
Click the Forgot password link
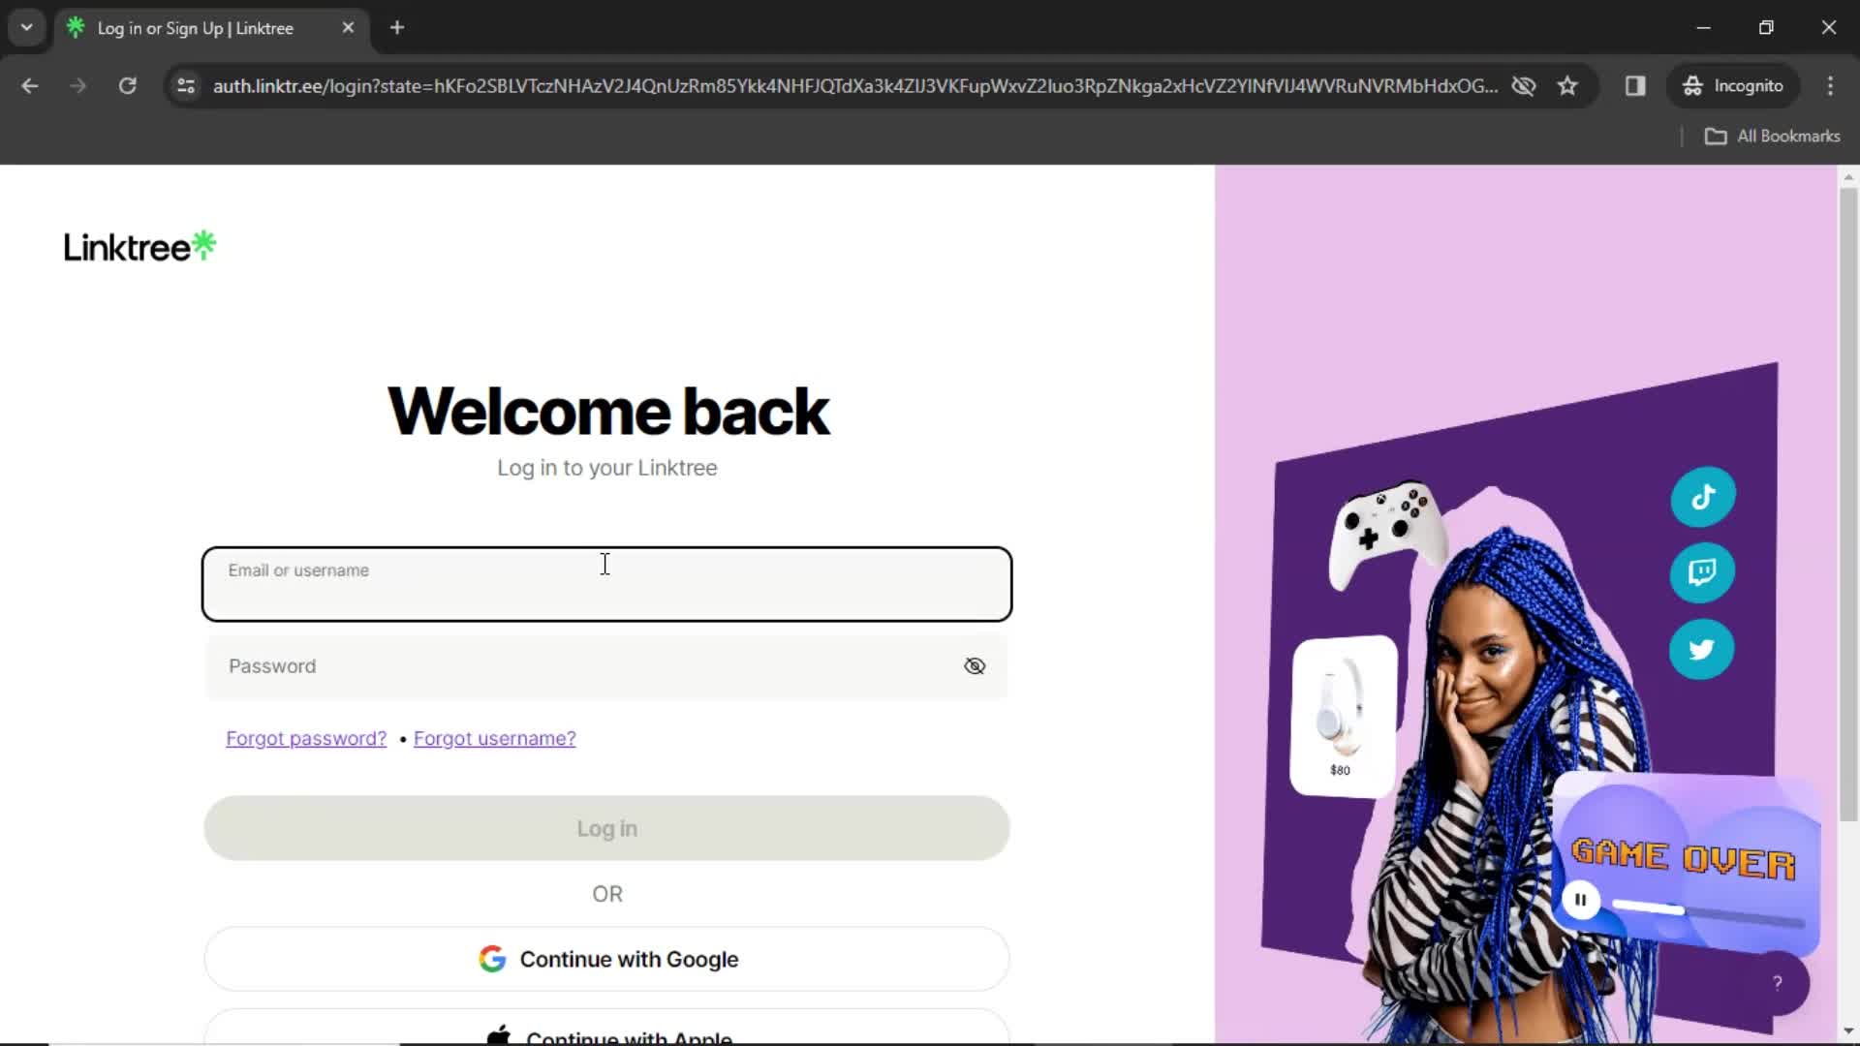click(305, 737)
